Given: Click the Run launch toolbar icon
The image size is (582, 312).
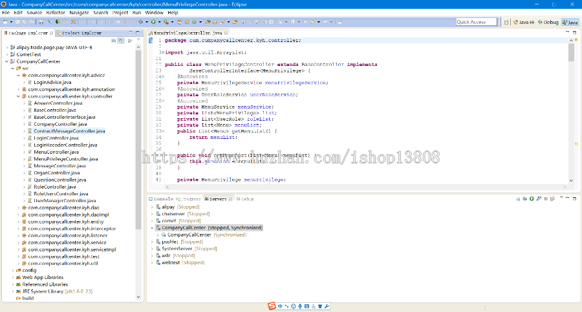Looking at the screenshot, I should click(x=152, y=22).
